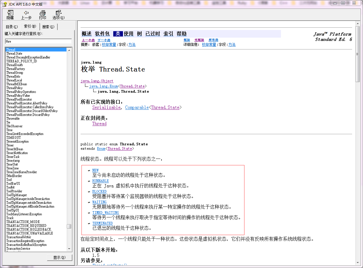Select 'ToolTipManager' index entry
The height and width of the screenshot is (268, 363).
[17, 195]
